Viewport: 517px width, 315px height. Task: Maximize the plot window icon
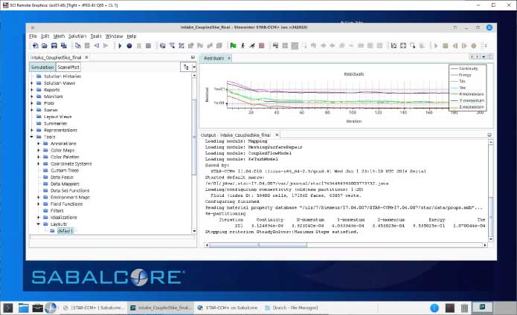point(490,57)
